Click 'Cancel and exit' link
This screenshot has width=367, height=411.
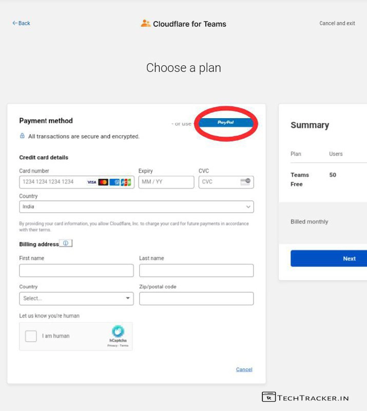337,23
